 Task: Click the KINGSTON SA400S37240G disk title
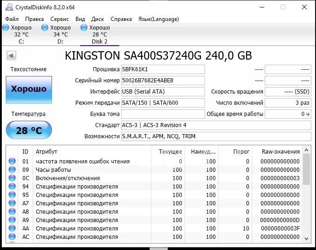point(158,55)
